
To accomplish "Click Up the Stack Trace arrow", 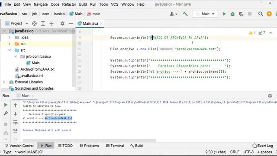I will (x=16, y=105).
